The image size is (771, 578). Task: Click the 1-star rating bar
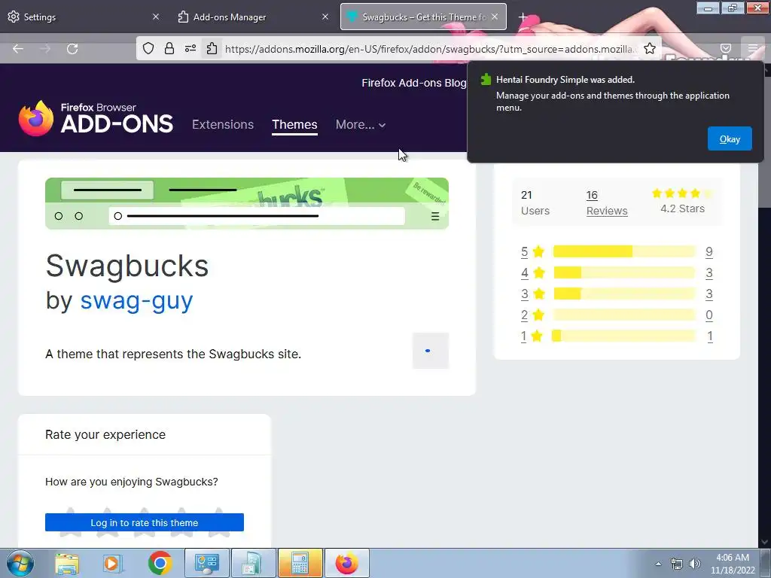coord(624,336)
